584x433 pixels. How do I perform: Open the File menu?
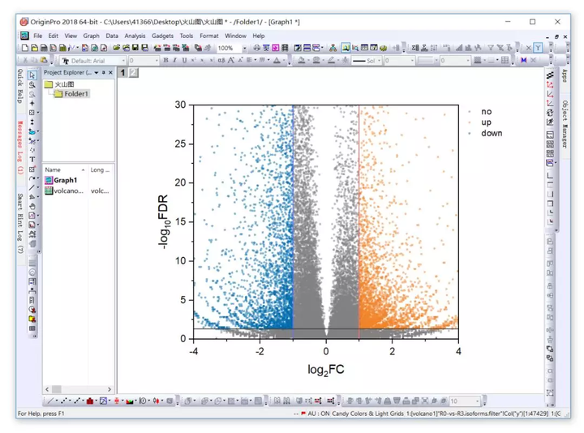coord(37,36)
